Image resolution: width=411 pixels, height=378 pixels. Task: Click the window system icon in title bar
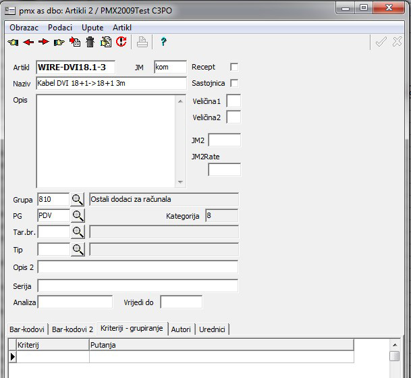[x=10, y=11]
